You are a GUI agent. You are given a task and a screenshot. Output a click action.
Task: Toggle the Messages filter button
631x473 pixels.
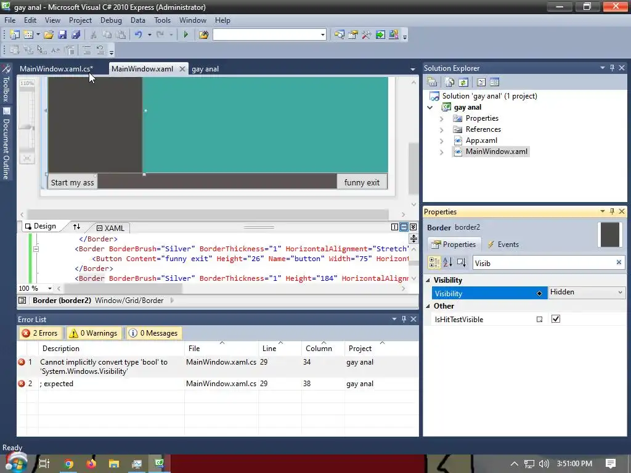tap(153, 333)
